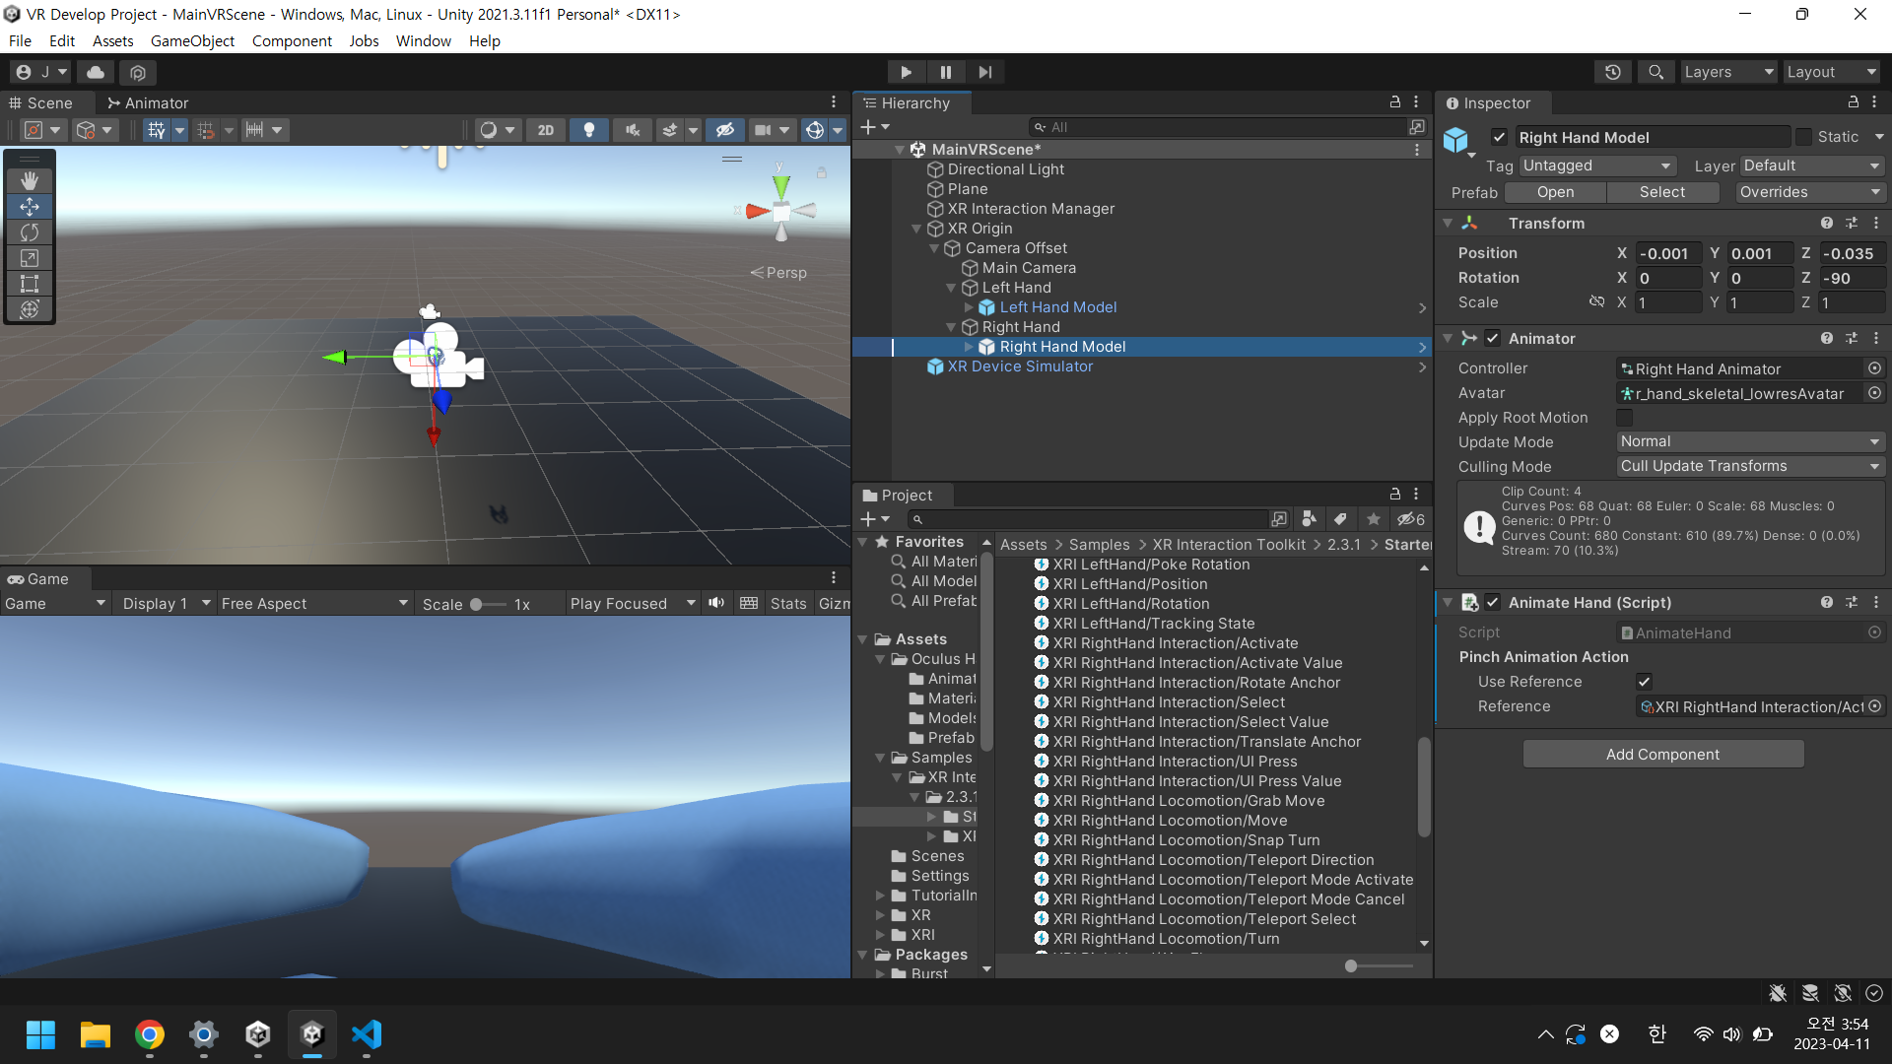Toggle Apply Root Motion checkbox
Screen dimensions: 1892x1064
tap(1625, 418)
